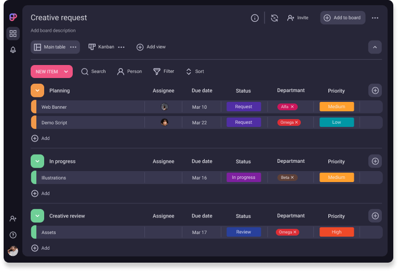Collapse the In progress group
The height and width of the screenshot is (272, 399).
point(37,161)
